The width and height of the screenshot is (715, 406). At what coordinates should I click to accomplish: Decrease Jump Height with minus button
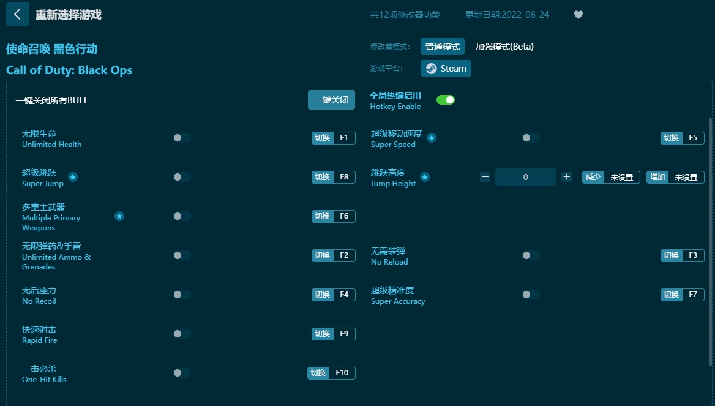485,177
